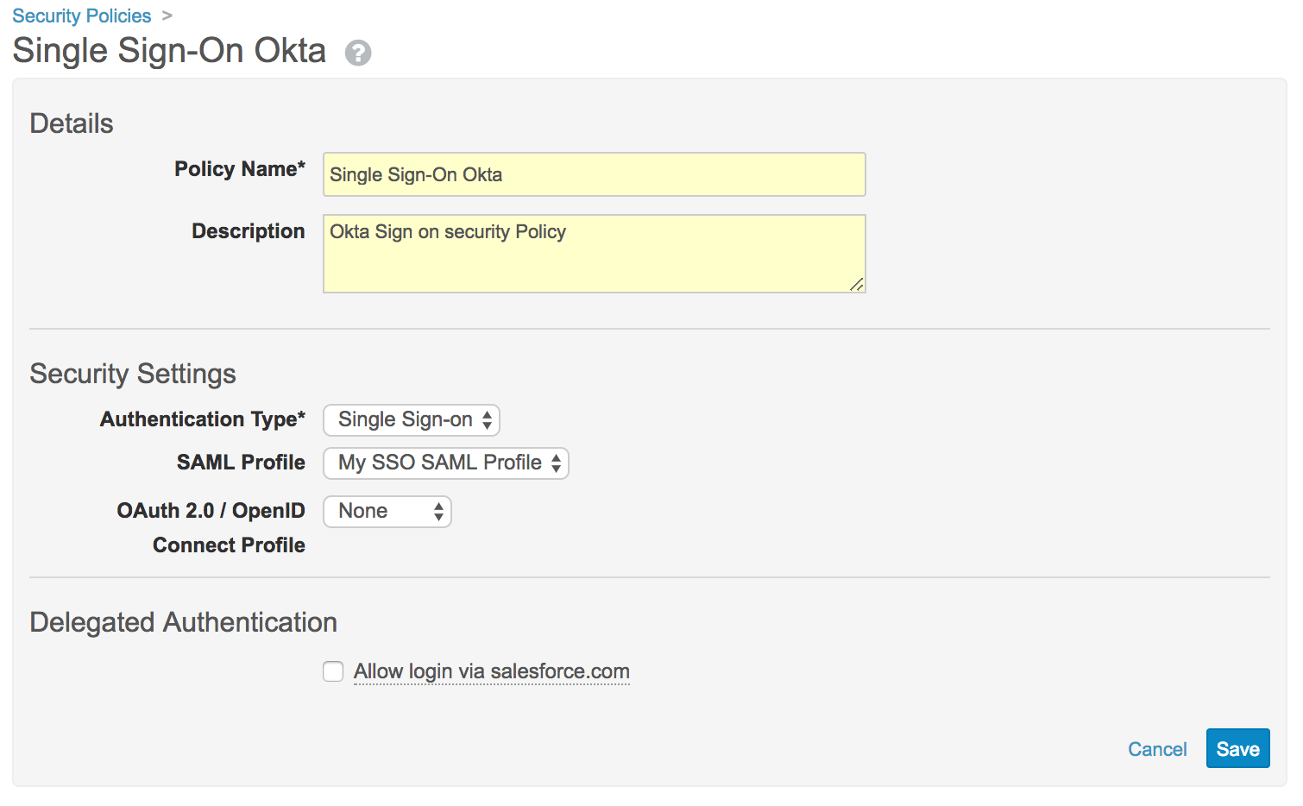The width and height of the screenshot is (1303, 806).
Task: Go back to Security Policies breadcrumb
Action: [x=82, y=16]
